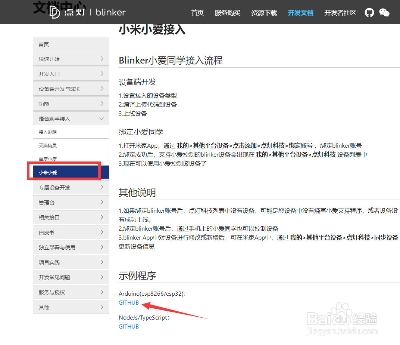Image resolution: width=400 pixels, height=345 pixels.
Task: Open 服务购买 in top navigation
Action: click(x=227, y=13)
